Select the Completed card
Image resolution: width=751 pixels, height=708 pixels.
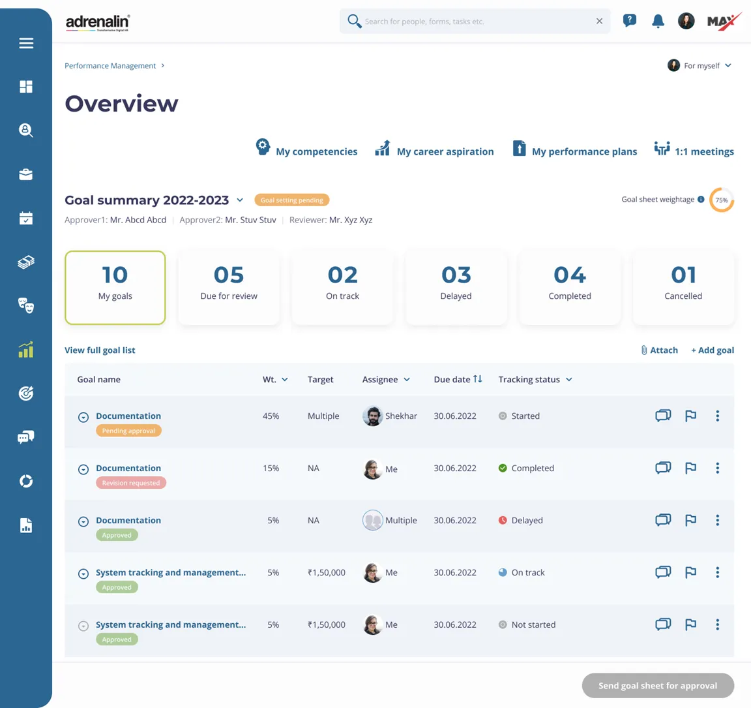pyautogui.click(x=570, y=288)
